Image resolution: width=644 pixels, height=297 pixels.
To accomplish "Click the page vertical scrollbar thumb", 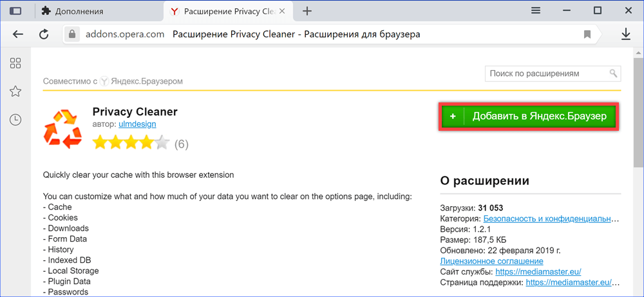I will pyautogui.click(x=639, y=113).
